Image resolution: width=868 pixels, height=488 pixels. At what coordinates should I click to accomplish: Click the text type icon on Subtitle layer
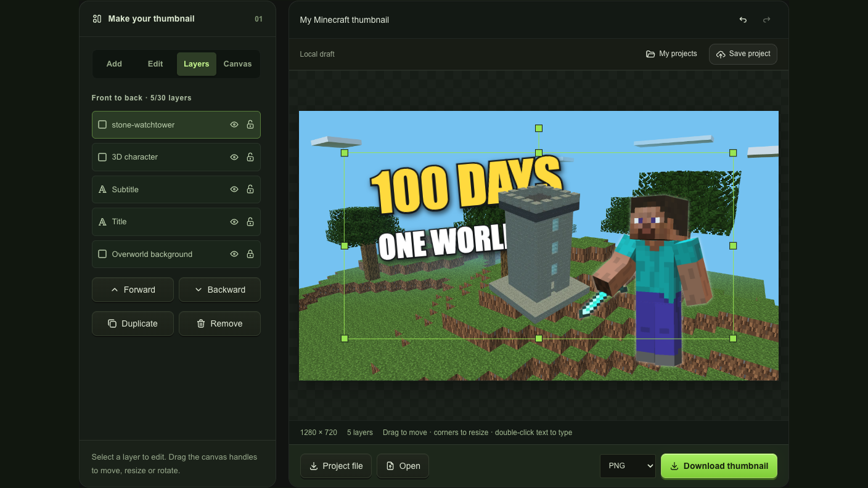(102, 190)
